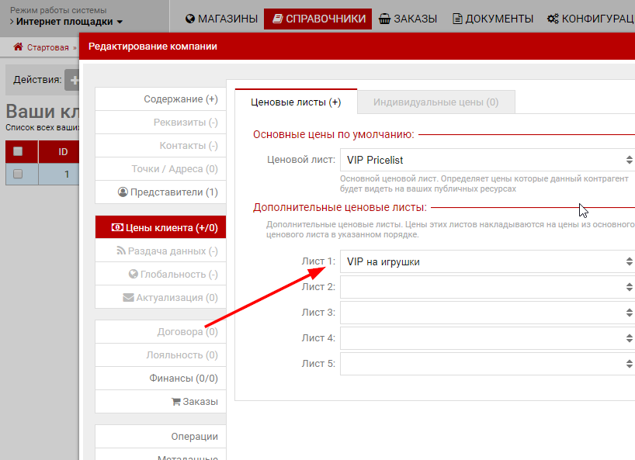Click the basket icon beside ЗАКАЗЫ
Screen dimensions: 635x460
click(384, 19)
